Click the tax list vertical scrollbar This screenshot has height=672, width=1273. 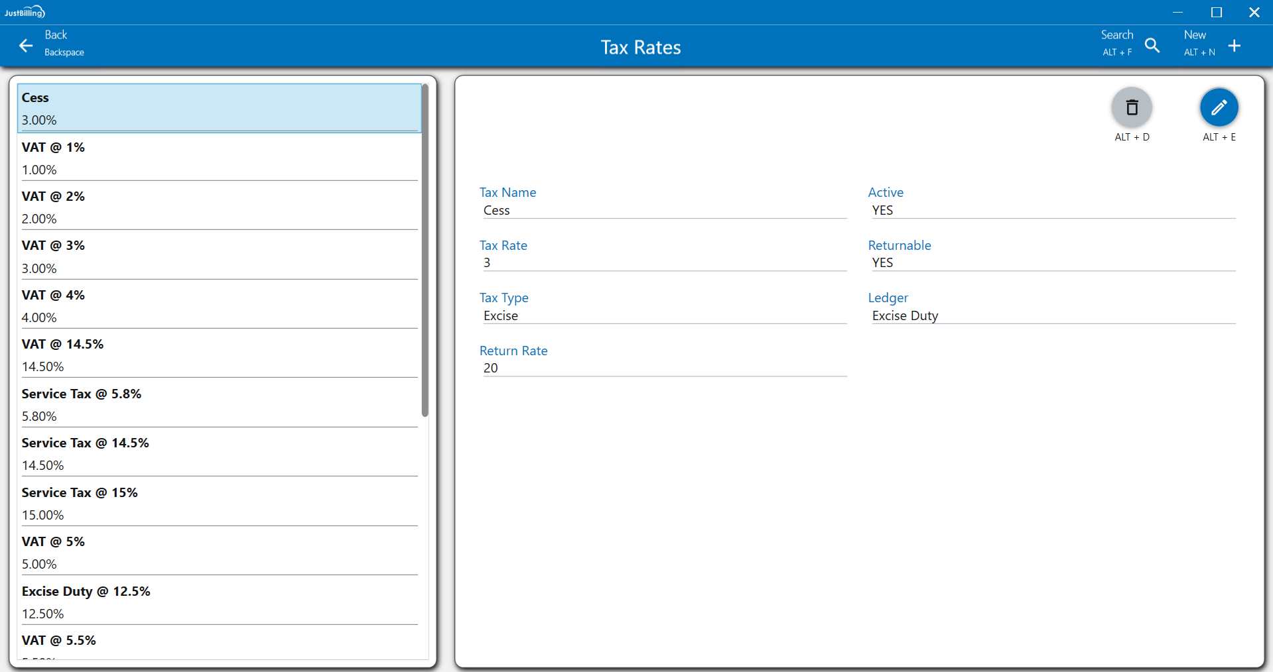pyautogui.click(x=425, y=252)
